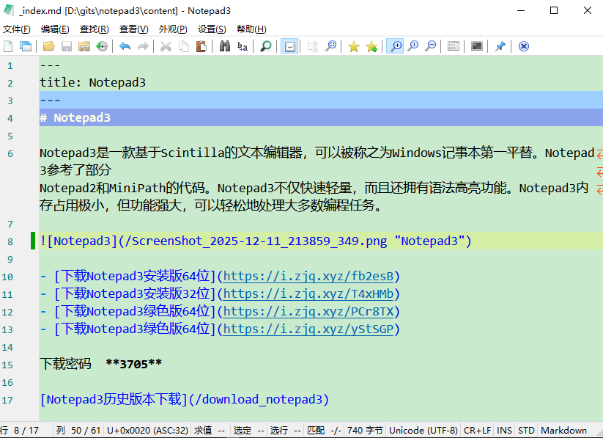Zoom in using the magnifier plus icon
Image resolution: width=603 pixels, height=438 pixels.
[395, 45]
